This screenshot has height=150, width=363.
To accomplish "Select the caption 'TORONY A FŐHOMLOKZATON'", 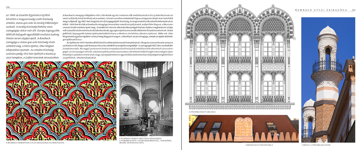I will [316, 145].
